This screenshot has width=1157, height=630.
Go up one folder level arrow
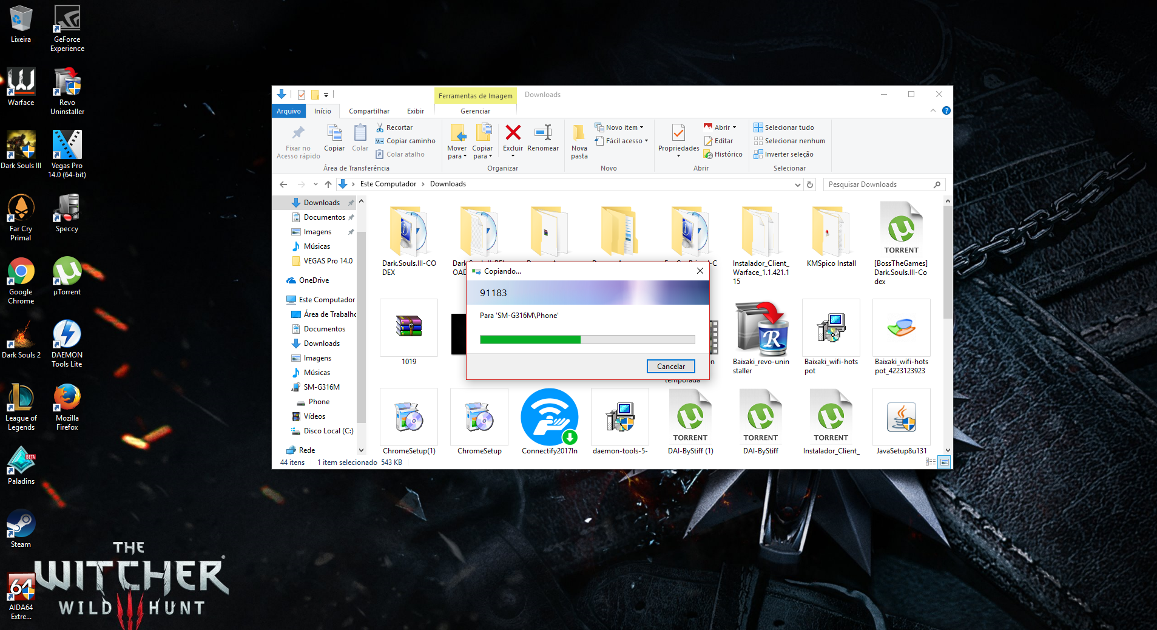pyautogui.click(x=328, y=184)
